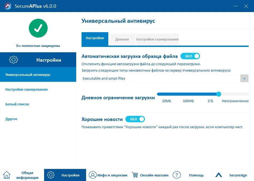Screen dimensions: 254x181
Task: Select the Настройки tab in antivirus panel
Action: (x=95, y=39)
